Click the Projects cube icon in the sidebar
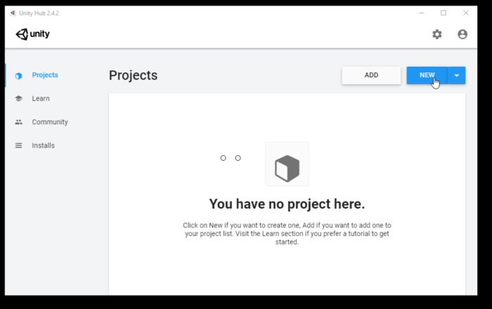Viewport: 492px width, 309px height. click(x=18, y=76)
